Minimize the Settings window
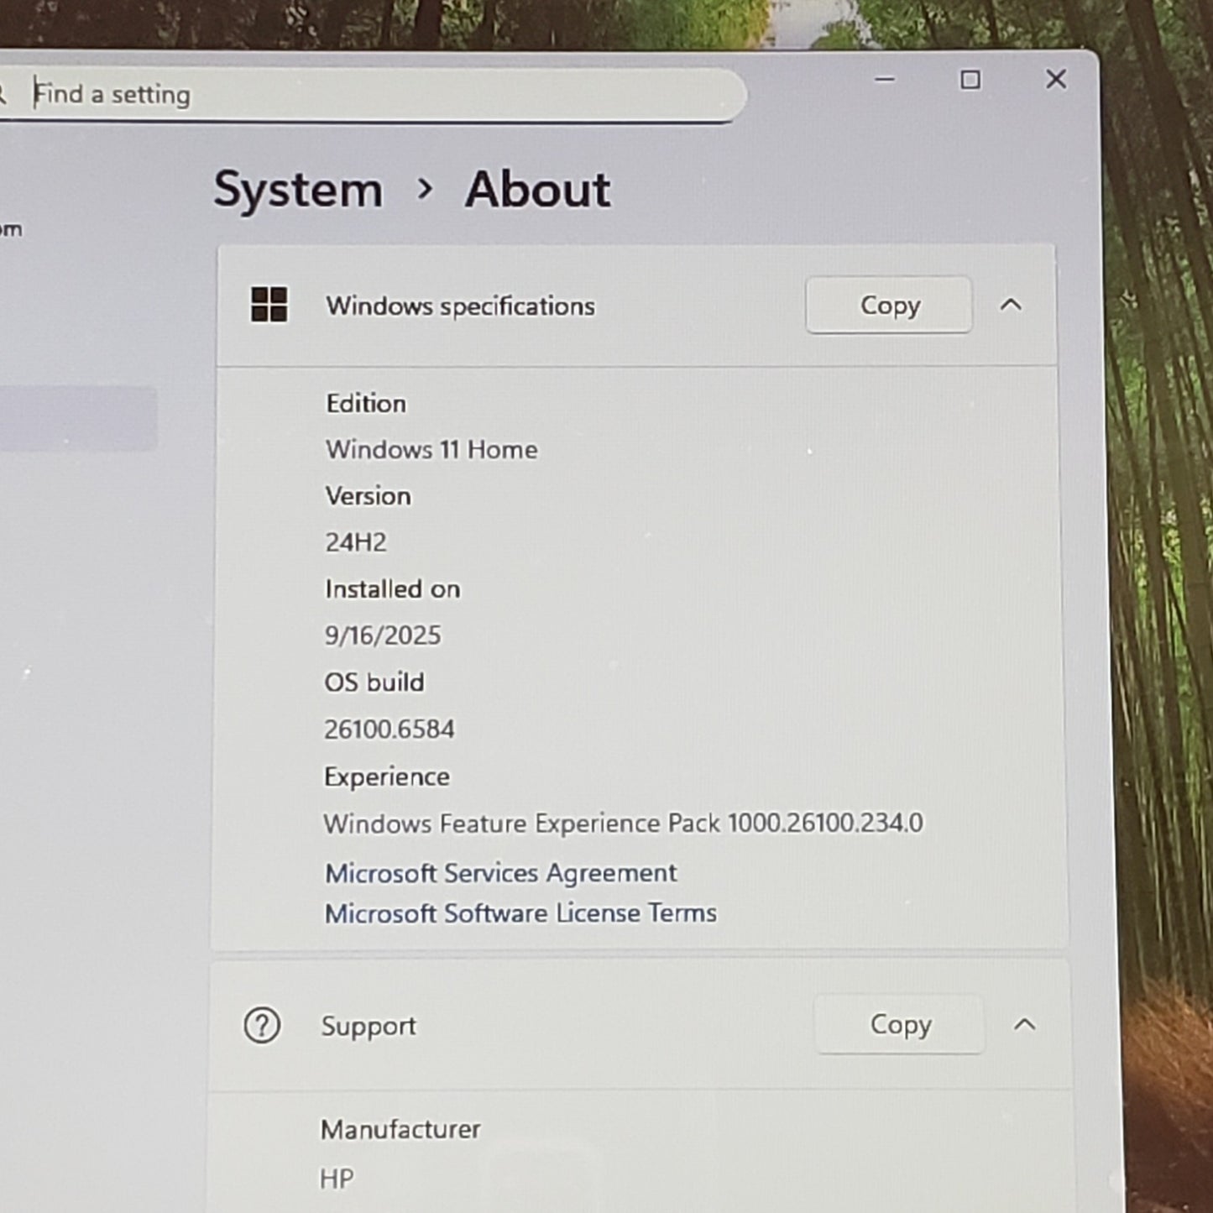 885,80
